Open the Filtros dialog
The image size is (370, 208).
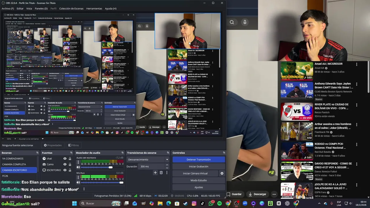click(x=73, y=145)
